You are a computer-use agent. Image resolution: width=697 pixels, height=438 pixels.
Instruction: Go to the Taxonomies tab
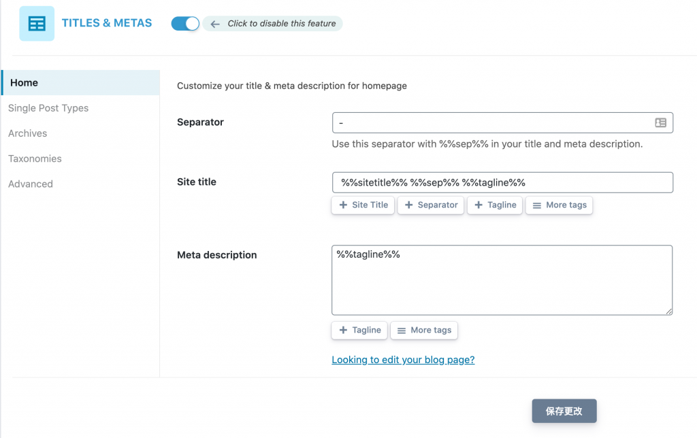[x=35, y=158]
